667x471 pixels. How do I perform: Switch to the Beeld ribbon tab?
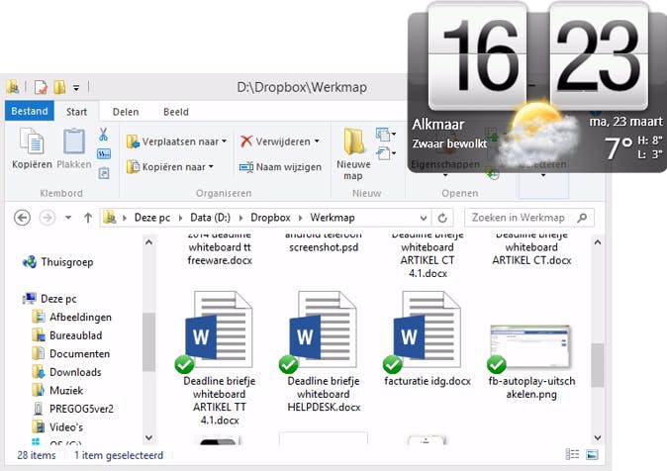click(176, 112)
